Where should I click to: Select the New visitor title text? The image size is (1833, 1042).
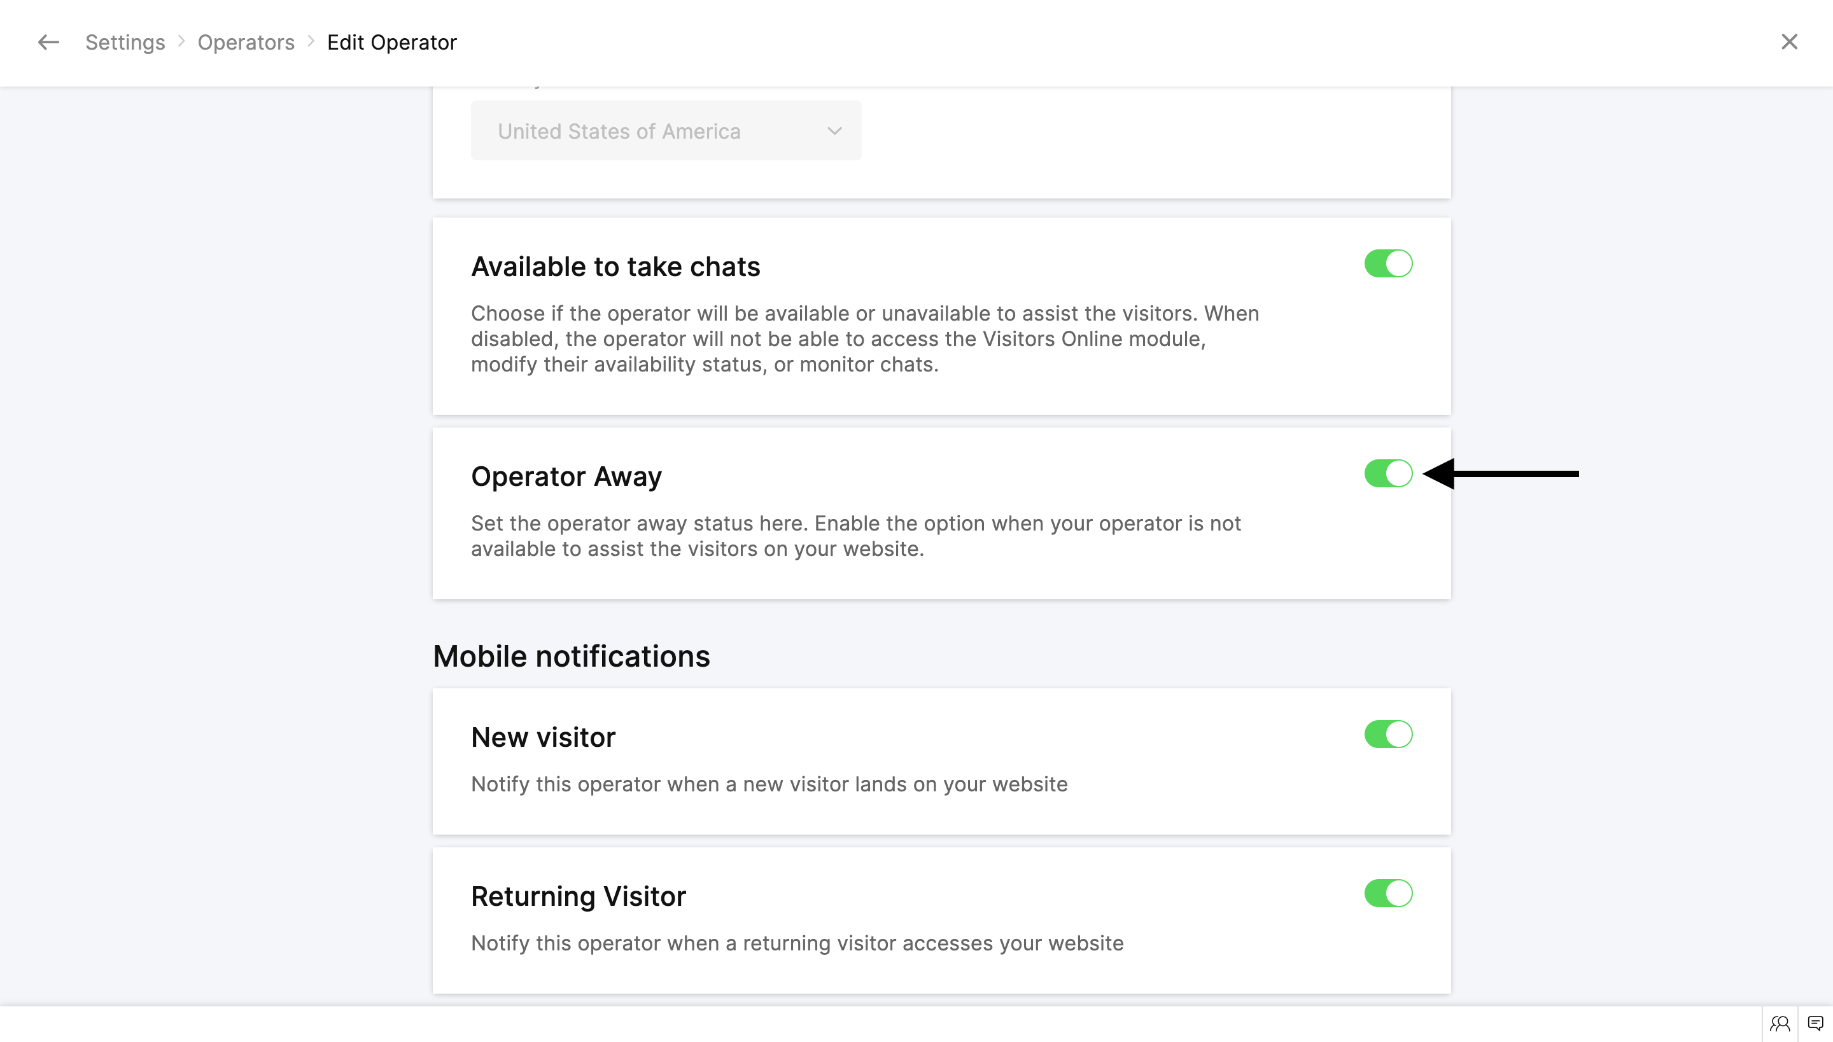543,737
